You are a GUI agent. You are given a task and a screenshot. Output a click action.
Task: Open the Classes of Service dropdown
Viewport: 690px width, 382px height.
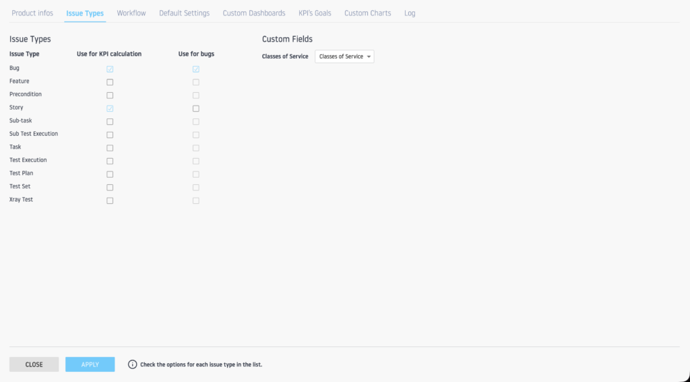[344, 56]
